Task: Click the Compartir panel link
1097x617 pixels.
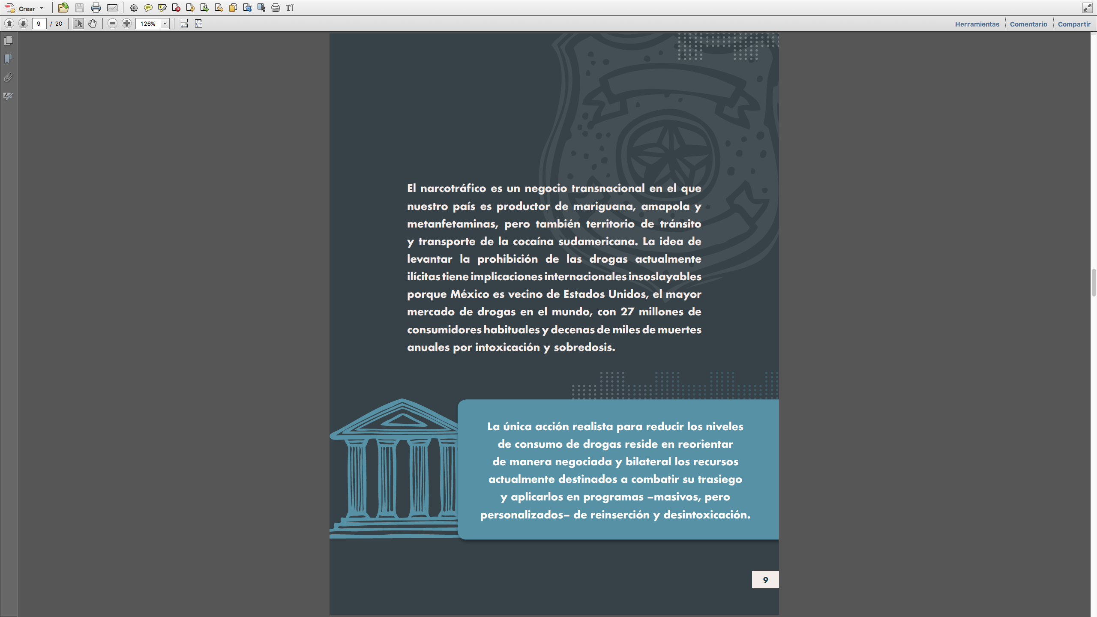Action: pyautogui.click(x=1074, y=24)
